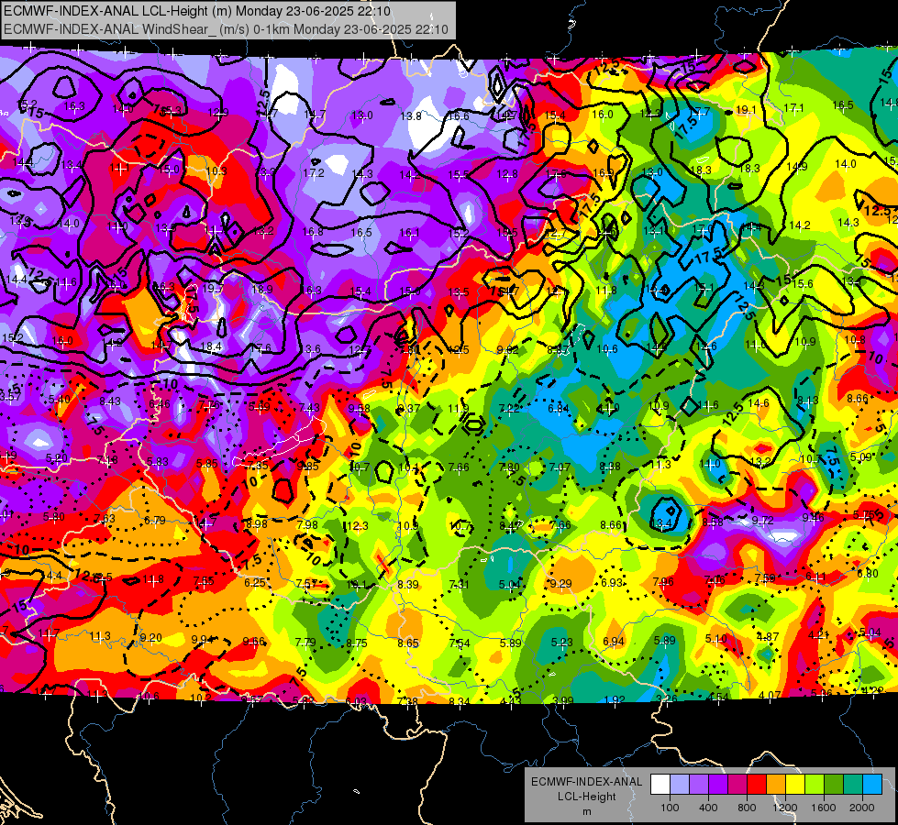Click the map value '4.87'

click(x=768, y=637)
